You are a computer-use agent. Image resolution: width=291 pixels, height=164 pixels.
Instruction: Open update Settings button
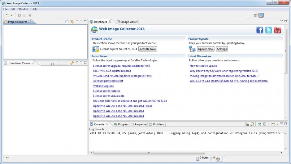point(222,49)
